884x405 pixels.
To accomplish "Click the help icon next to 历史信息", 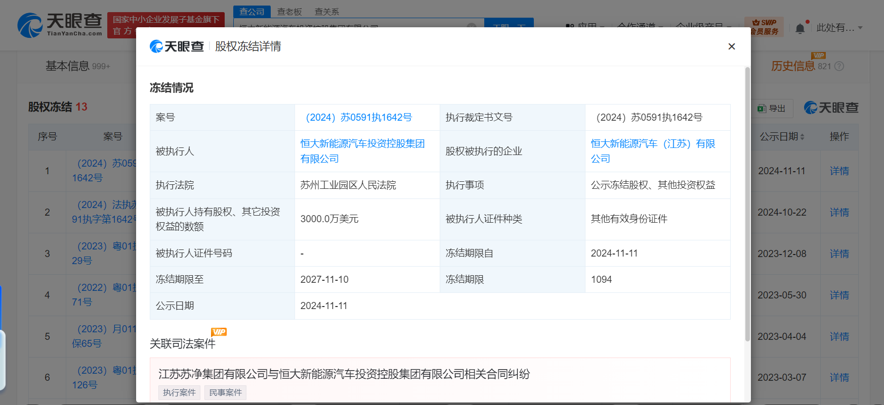I will pyautogui.click(x=839, y=66).
